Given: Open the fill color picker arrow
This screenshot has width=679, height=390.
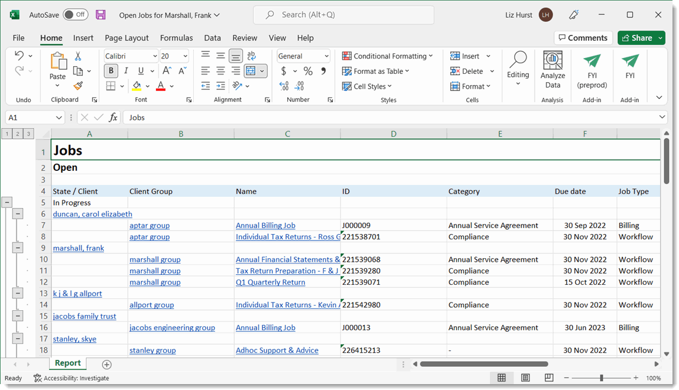Looking at the screenshot, I should [x=148, y=86].
